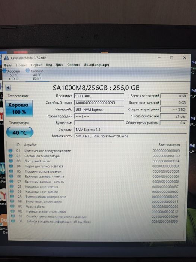Click status icon of Составная температура row
Image resolution: width=196 pixels, height=262 pixels.
click(11, 156)
